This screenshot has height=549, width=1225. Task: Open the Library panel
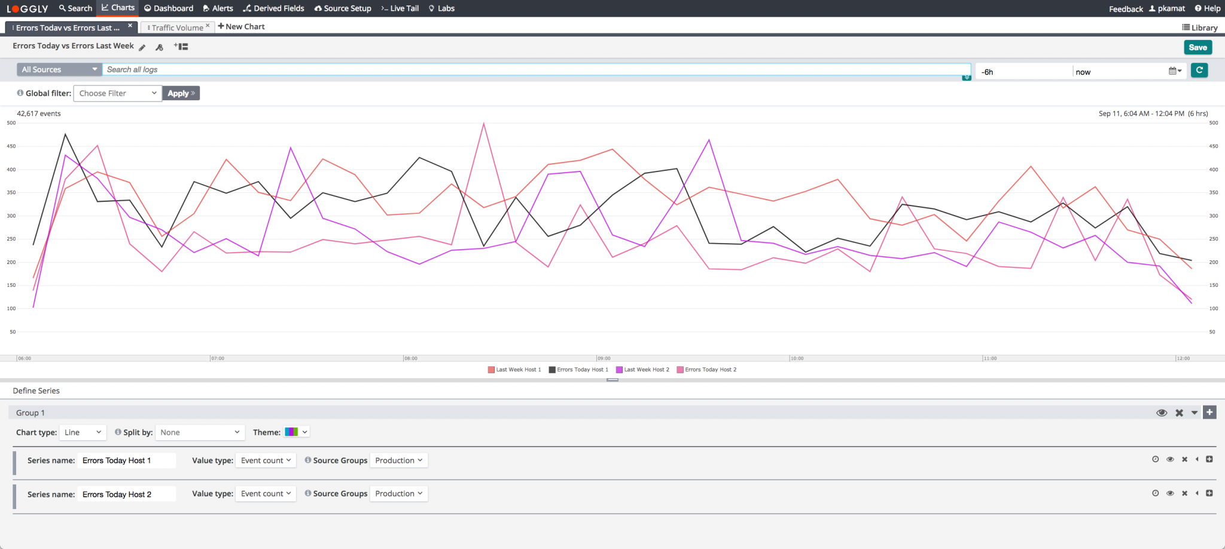point(1200,27)
